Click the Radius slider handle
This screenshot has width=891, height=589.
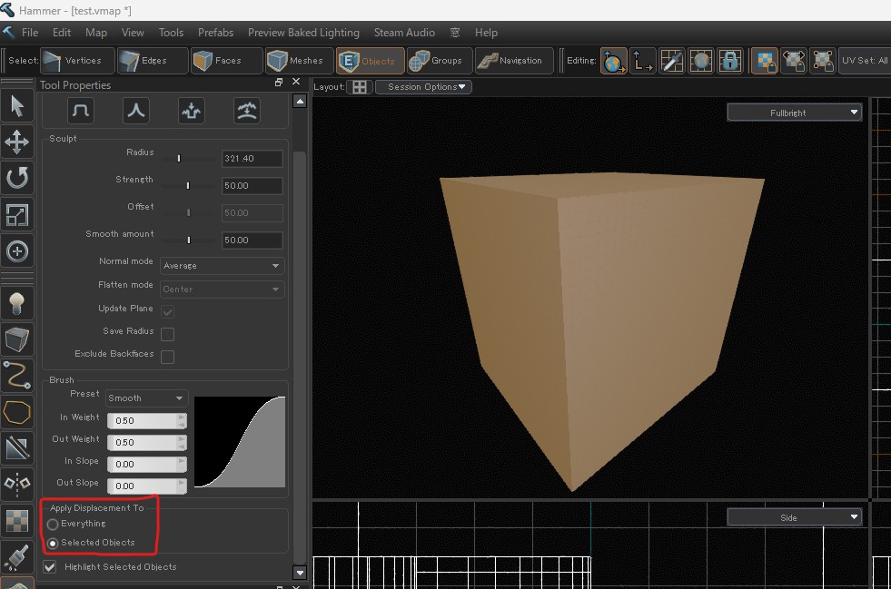click(x=179, y=159)
